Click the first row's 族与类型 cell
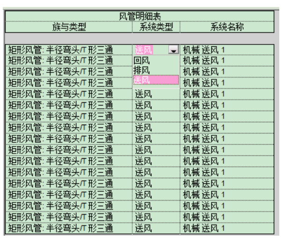Image resolution: width=283 pixels, height=238 pixels. [68, 49]
